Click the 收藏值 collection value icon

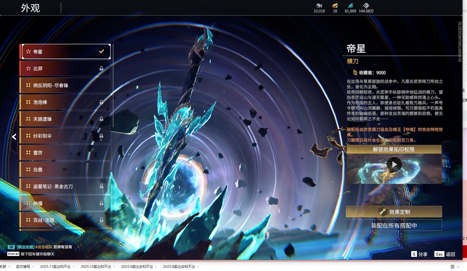(355, 73)
